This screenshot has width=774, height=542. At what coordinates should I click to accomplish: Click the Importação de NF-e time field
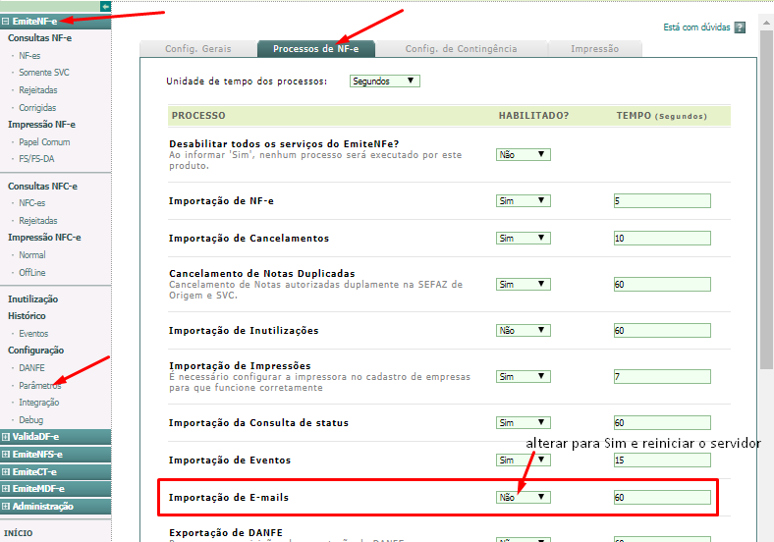tap(662, 201)
